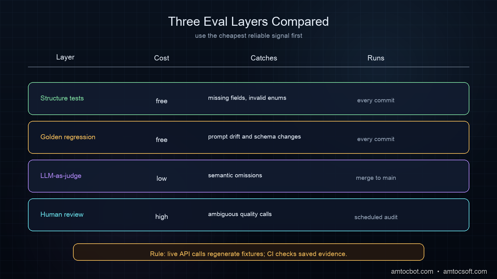The height and width of the screenshot is (279, 497).
Task: Click 'ambiguous quality calls' text
Action: pos(240,214)
